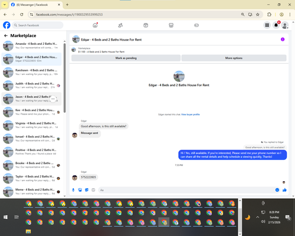295x236 pixels.
Task: Open Raeshawn's conversation
Action: [x=31, y=72]
